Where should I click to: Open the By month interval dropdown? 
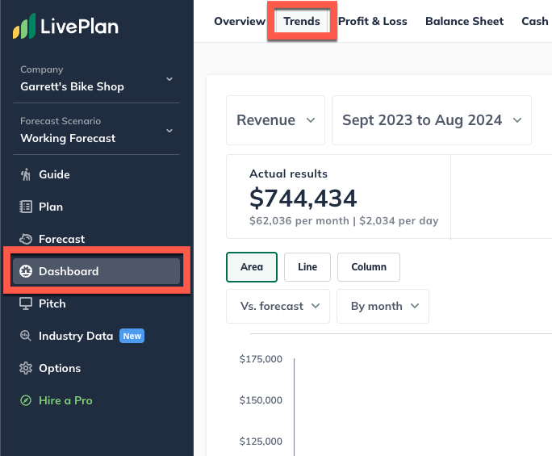[x=383, y=306]
